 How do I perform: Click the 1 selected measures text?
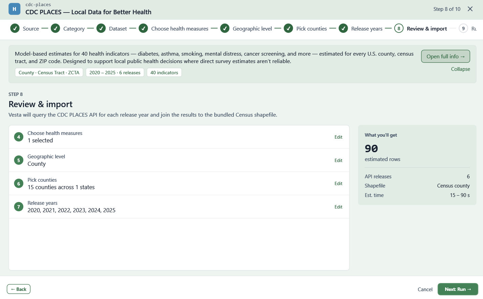pos(40,140)
